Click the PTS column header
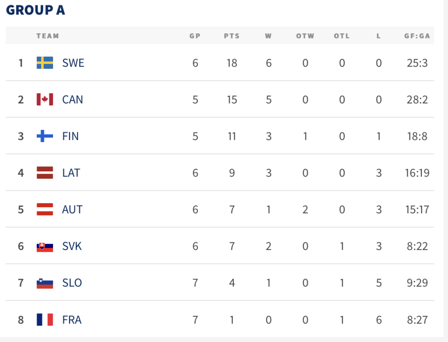Viewport: 448px width, 342px height. [x=232, y=36]
